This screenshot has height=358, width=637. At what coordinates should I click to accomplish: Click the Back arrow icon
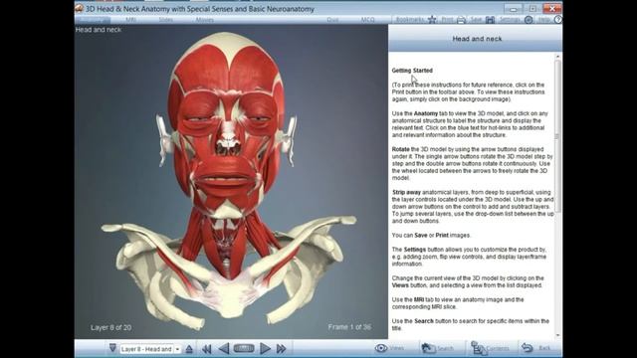pos(527,348)
